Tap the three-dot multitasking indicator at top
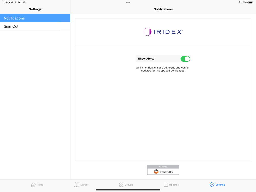Viewport: 256px width, 192px height. pos(128,3)
